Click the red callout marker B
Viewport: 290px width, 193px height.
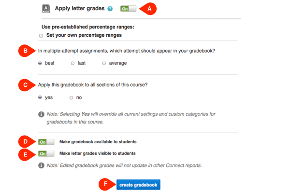coord(26,51)
